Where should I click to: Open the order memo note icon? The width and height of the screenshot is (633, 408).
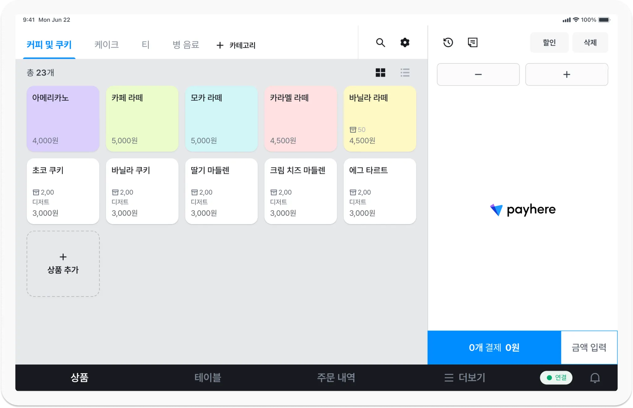473,43
